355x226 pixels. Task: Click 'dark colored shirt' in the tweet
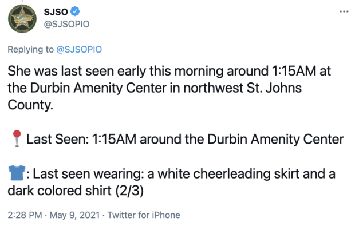60,191
